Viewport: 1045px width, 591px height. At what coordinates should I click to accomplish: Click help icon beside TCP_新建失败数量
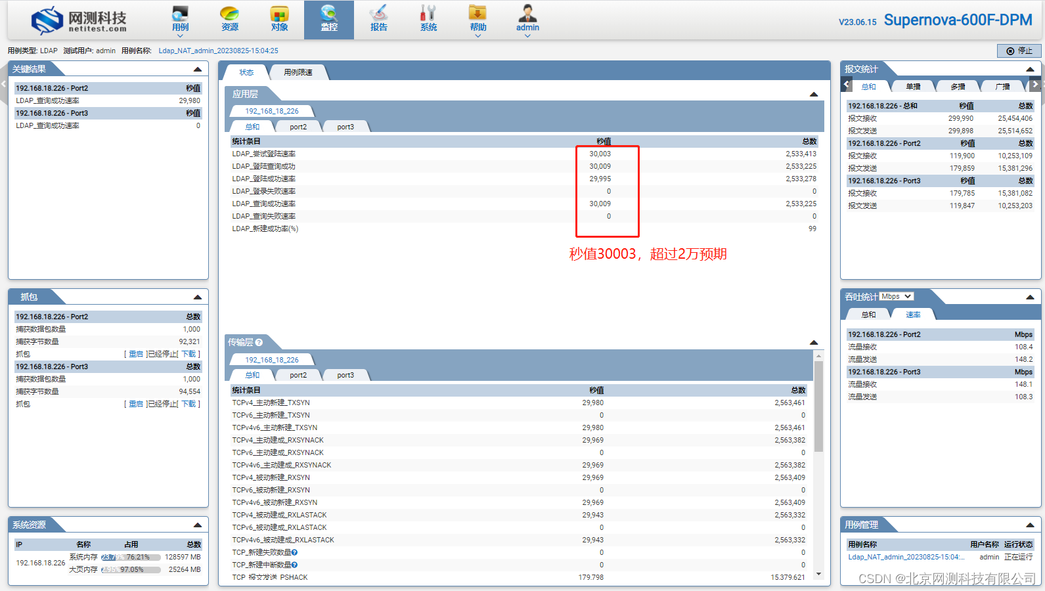[x=294, y=552]
